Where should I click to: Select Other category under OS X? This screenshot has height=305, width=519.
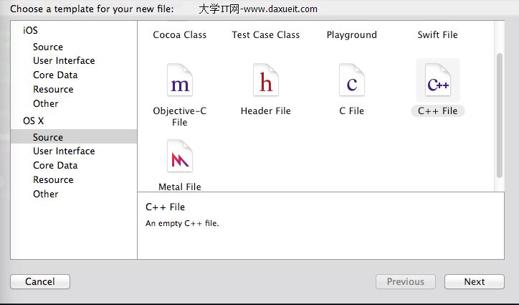(46, 194)
